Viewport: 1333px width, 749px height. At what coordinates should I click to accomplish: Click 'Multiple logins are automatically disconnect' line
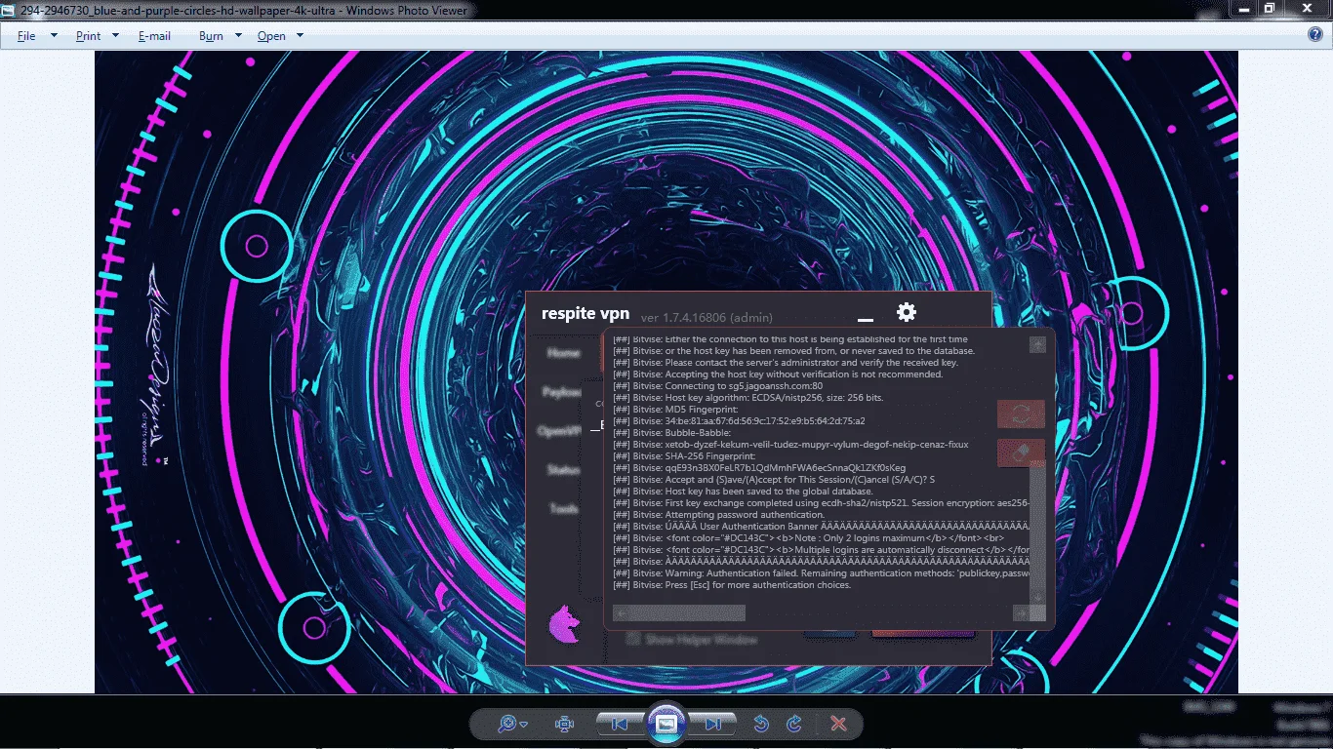(x=821, y=550)
